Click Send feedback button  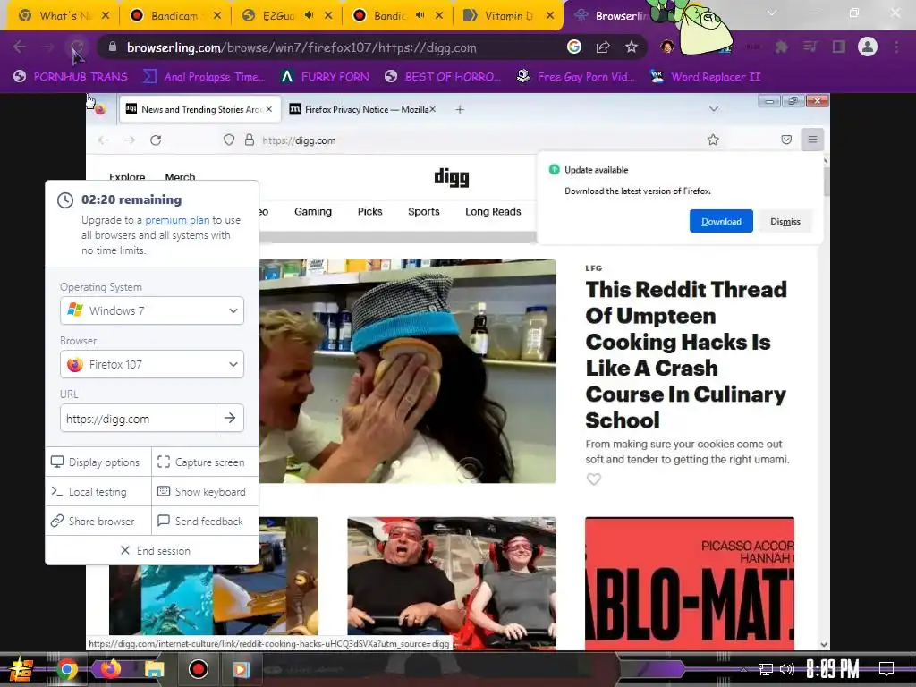click(x=205, y=522)
